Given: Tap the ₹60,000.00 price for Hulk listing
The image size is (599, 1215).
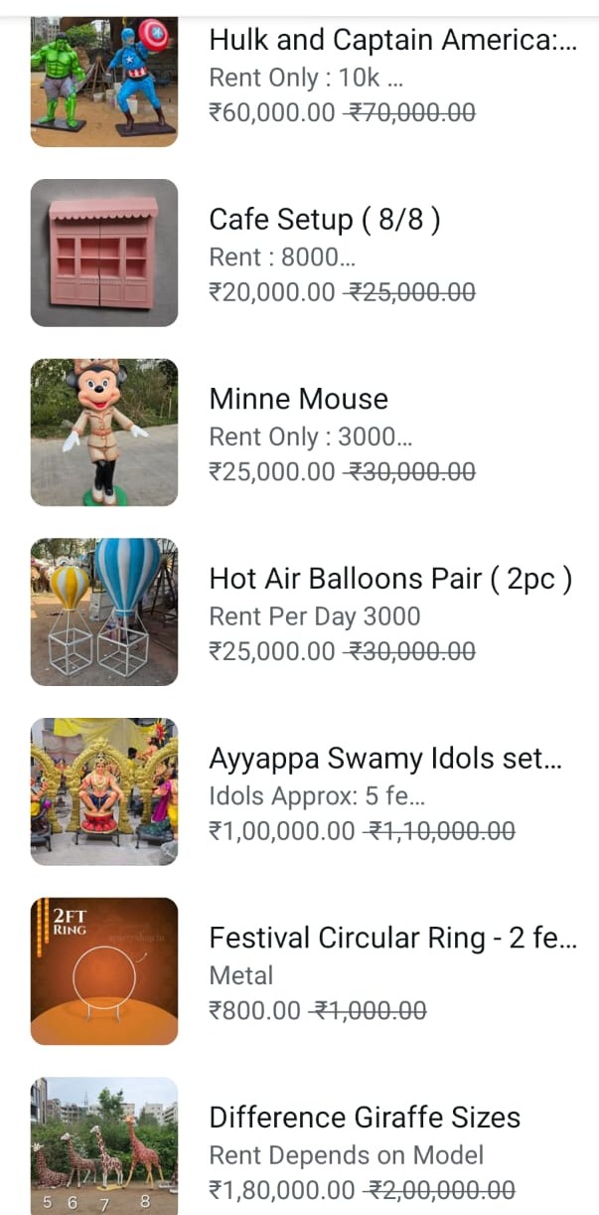Looking at the screenshot, I should [x=272, y=112].
